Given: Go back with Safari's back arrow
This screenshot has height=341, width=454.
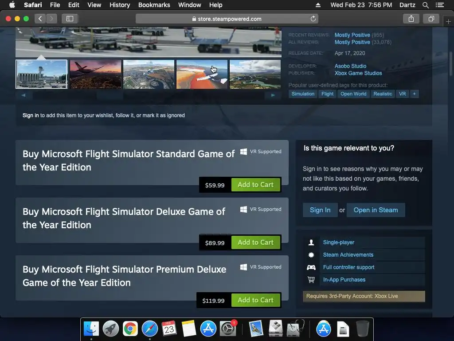Looking at the screenshot, I should click(x=40, y=19).
